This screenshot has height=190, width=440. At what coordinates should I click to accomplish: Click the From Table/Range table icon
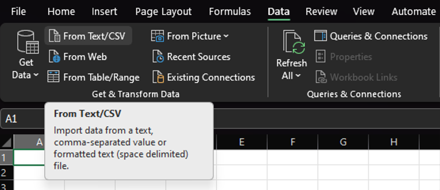point(53,76)
